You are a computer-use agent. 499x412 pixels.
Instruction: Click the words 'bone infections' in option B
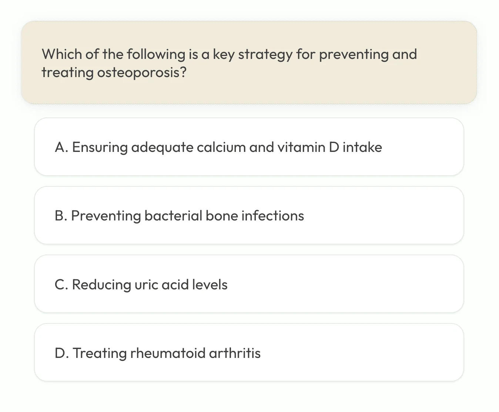255,216
